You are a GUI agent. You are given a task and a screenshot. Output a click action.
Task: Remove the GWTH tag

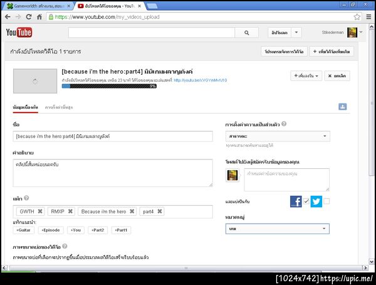40,211
